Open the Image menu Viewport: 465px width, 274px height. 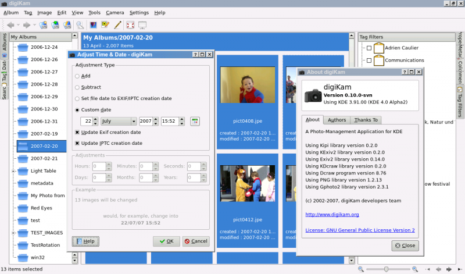click(x=45, y=12)
